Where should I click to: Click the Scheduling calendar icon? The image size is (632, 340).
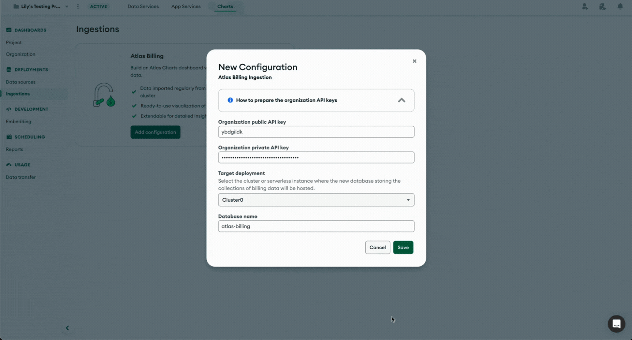pyautogui.click(x=9, y=137)
